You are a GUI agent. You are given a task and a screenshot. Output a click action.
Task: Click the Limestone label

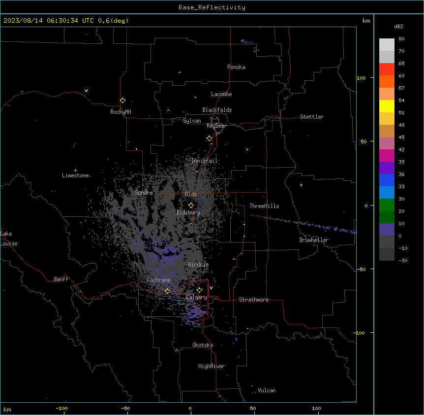(75, 175)
